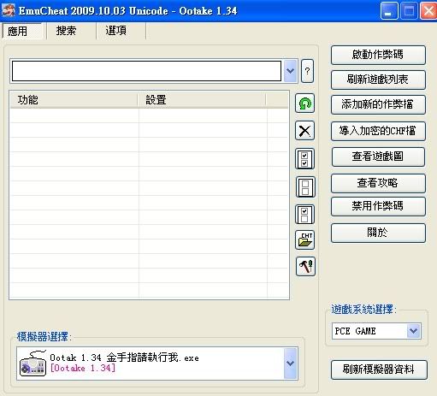Image resolution: width=437 pixels, height=396 pixels.
Task: Expand the game list dropdown arrow
Action: [x=290, y=71]
